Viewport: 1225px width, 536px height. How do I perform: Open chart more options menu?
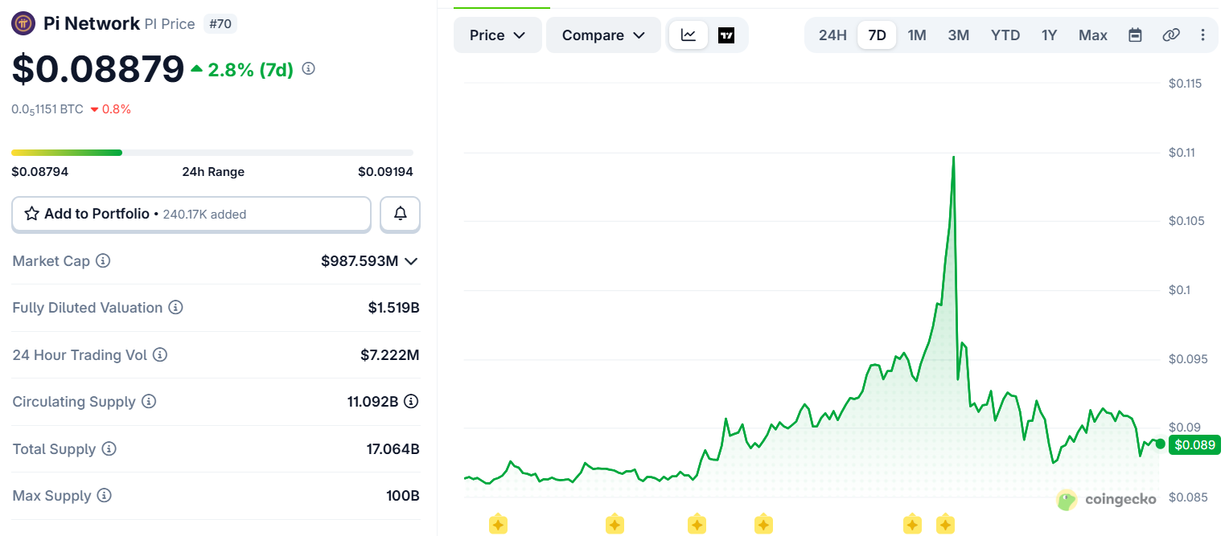pyautogui.click(x=1202, y=35)
